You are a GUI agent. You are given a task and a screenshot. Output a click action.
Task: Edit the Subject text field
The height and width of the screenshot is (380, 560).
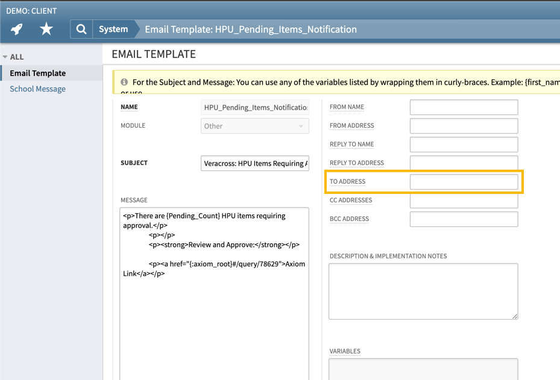[x=254, y=163]
